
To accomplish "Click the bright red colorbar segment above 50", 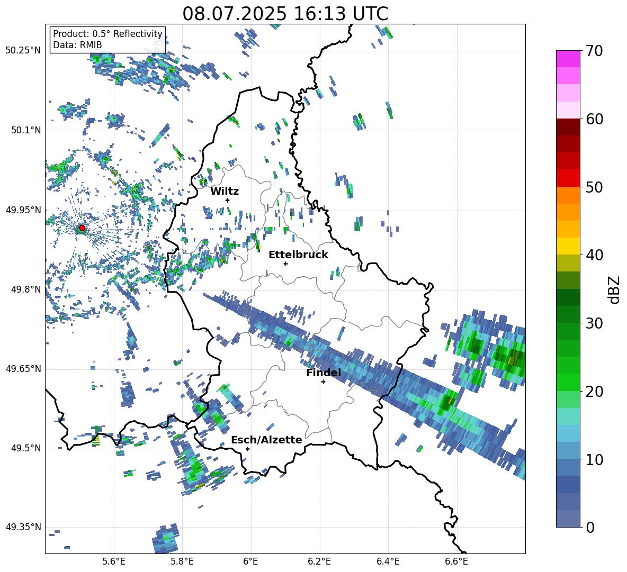I will click(568, 178).
